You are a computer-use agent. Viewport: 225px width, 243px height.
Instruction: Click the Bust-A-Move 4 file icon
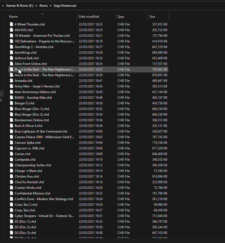(12, 126)
